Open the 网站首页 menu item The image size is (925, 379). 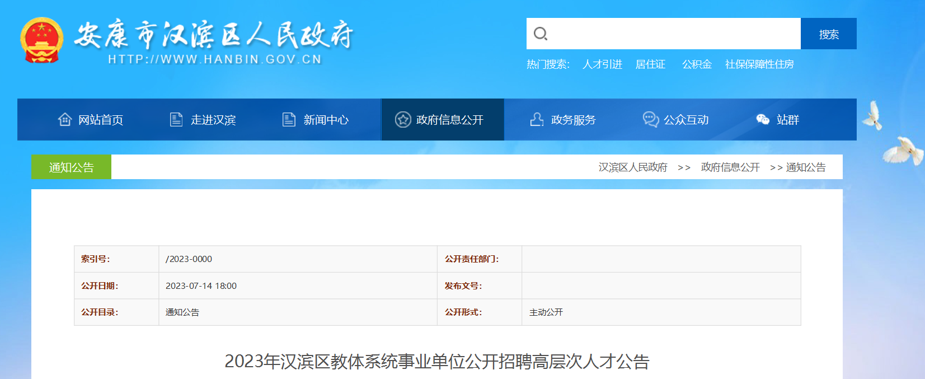(x=101, y=120)
